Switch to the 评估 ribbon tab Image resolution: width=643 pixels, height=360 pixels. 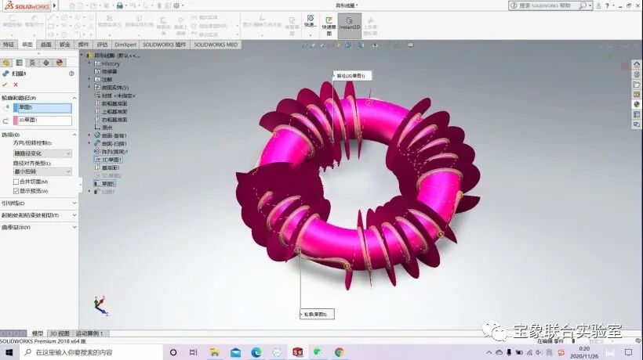(102, 45)
